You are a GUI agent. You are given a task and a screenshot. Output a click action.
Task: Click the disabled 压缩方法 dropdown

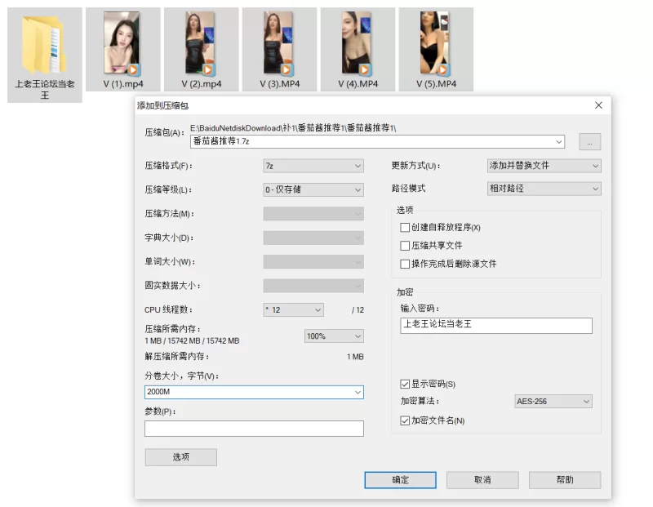313,214
